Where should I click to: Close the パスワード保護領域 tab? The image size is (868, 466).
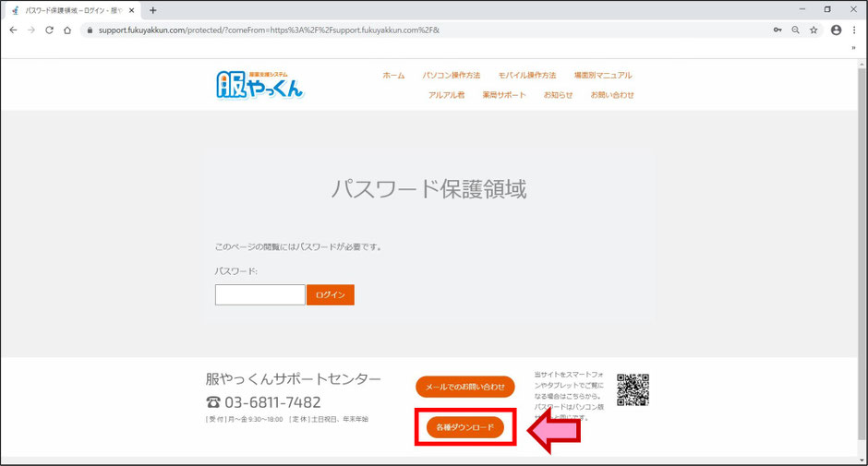pyautogui.click(x=131, y=10)
